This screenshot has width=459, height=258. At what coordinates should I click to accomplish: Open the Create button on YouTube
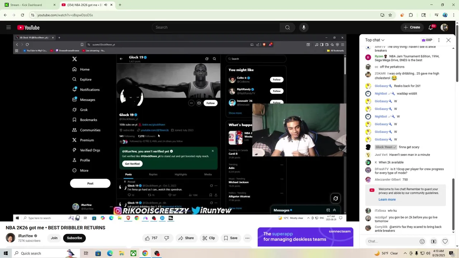pos(412,28)
